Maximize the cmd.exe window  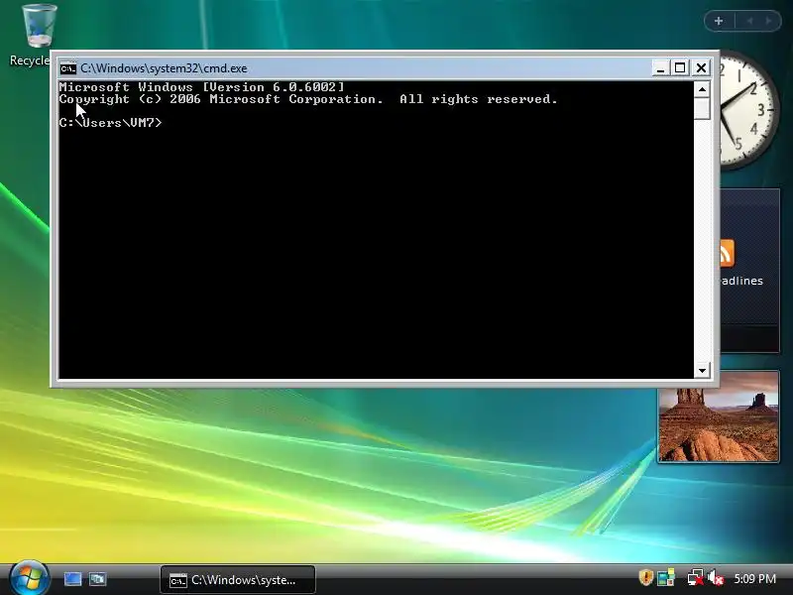tap(680, 67)
